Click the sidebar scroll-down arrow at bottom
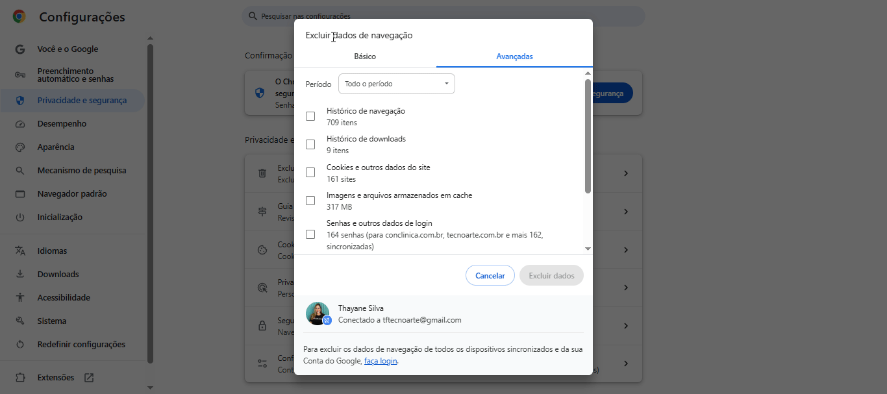 click(x=151, y=388)
